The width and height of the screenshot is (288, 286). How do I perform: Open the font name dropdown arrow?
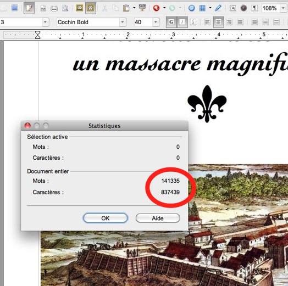[x=123, y=22]
